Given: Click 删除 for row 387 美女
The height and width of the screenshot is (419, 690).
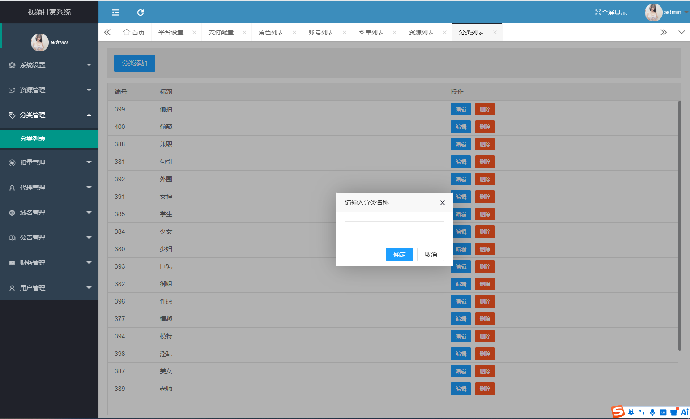Looking at the screenshot, I should (485, 371).
